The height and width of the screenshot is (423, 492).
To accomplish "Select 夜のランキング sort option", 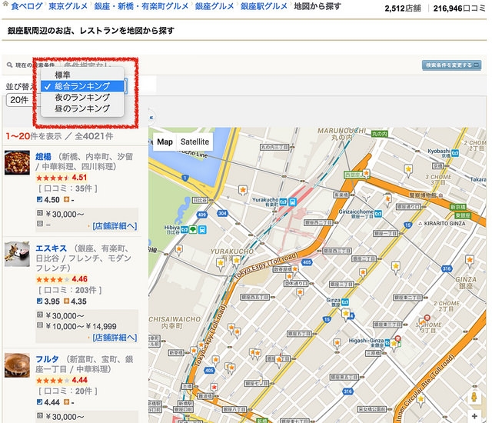I will pyautogui.click(x=81, y=98).
